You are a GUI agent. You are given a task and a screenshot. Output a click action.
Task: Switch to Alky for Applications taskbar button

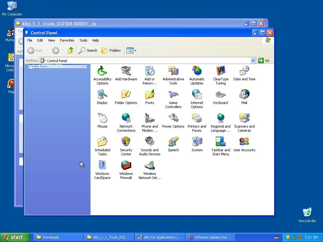click(160, 237)
